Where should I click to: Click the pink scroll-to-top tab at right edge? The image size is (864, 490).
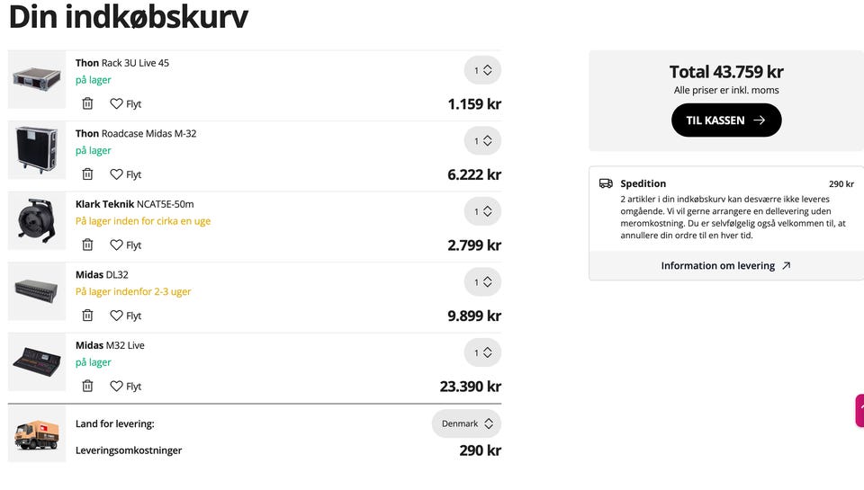pos(859,410)
